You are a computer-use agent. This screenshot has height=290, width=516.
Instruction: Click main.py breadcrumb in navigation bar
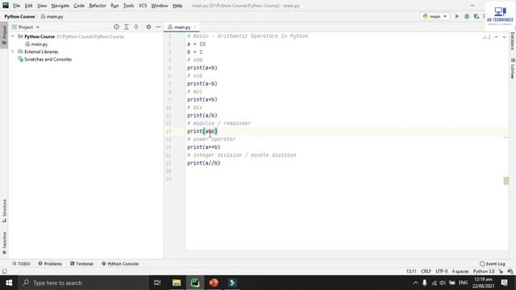pos(52,16)
